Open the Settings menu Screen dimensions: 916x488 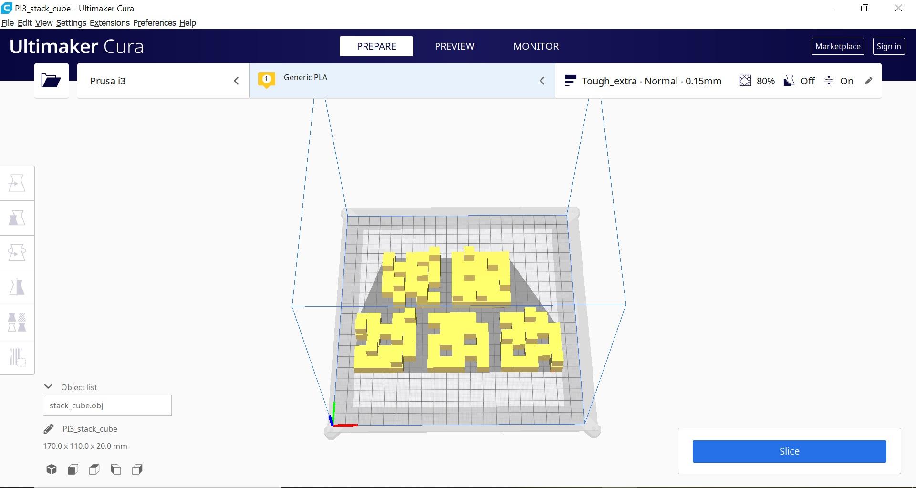pyautogui.click(x=71, y=23)
